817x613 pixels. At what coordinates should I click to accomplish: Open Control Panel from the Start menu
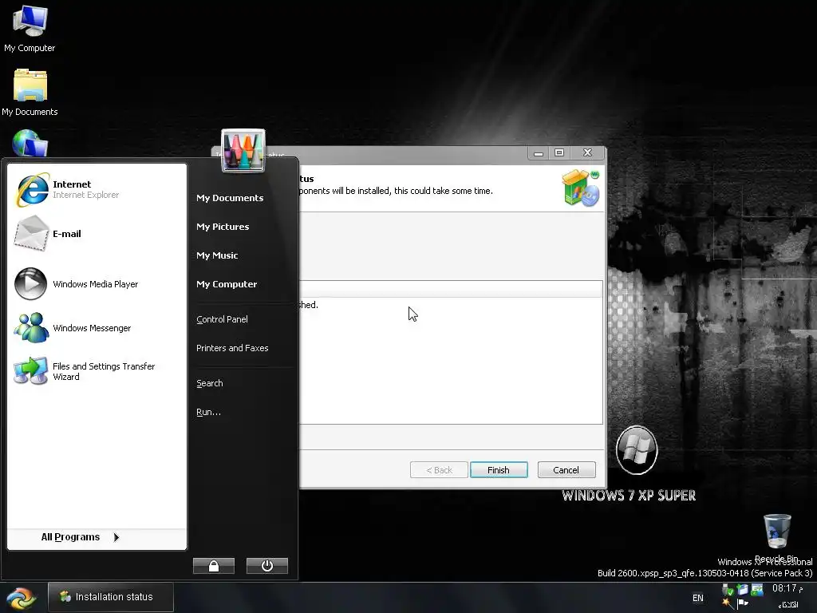tap(222, 319)
